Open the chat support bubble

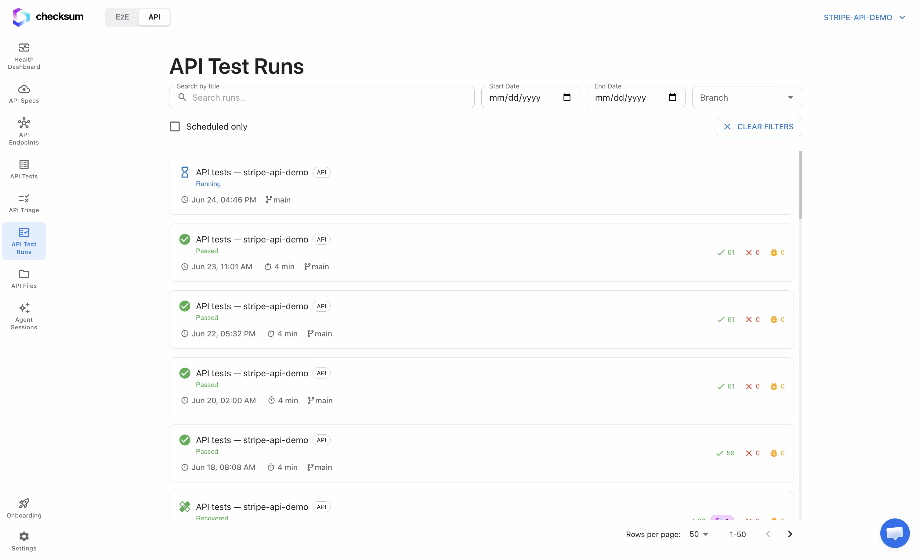pos(895,533)
